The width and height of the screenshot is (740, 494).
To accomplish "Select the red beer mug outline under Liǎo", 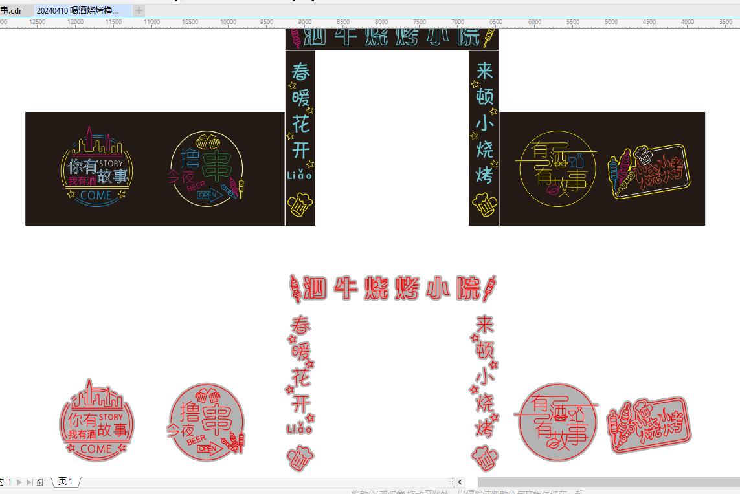I will pyautogui.click(x=300, y=458).
